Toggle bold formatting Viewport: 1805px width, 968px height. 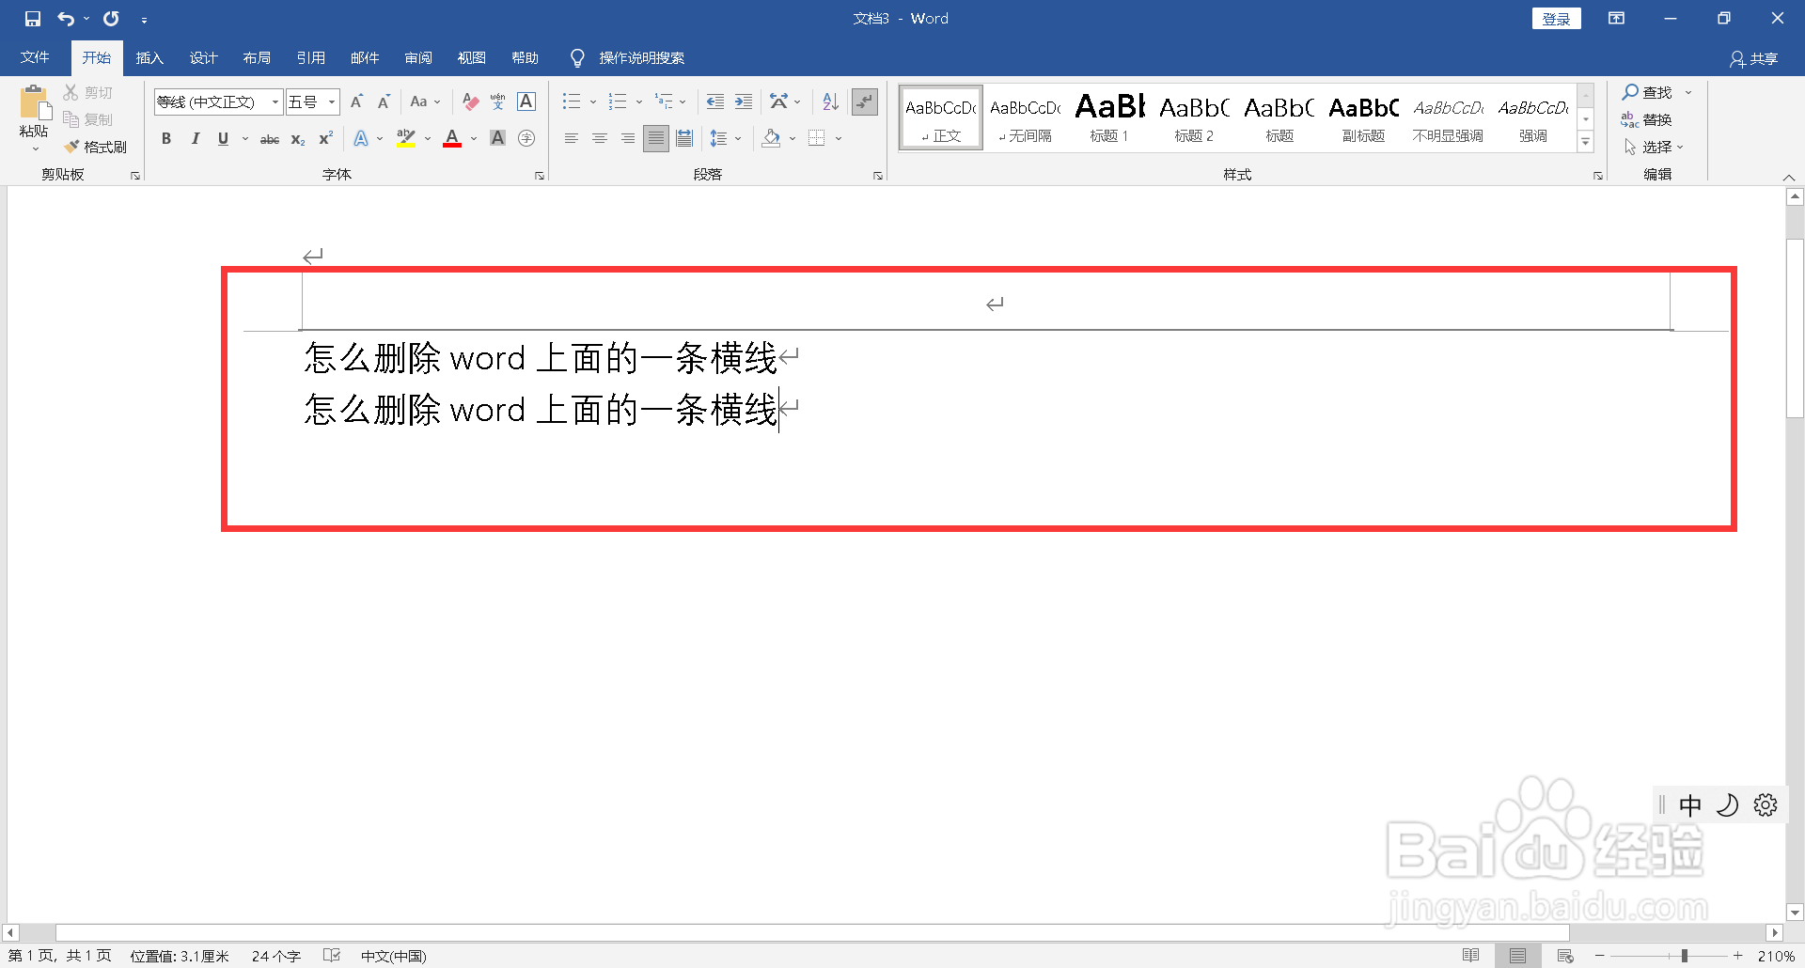(x=166, y=138)
